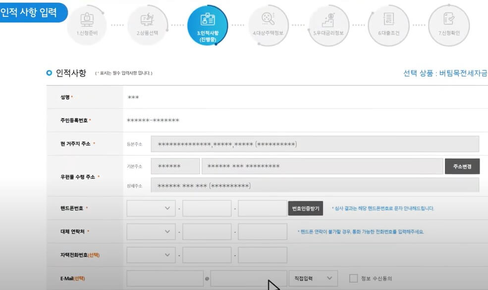488x290 pixels.
Task: Tick the 정보 수신동의 checkbox
Action: pyautogui.click(x=353, y=278)
